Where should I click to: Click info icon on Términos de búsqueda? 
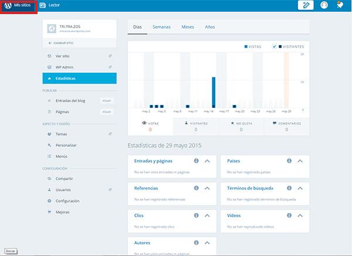tap(289, 188)
